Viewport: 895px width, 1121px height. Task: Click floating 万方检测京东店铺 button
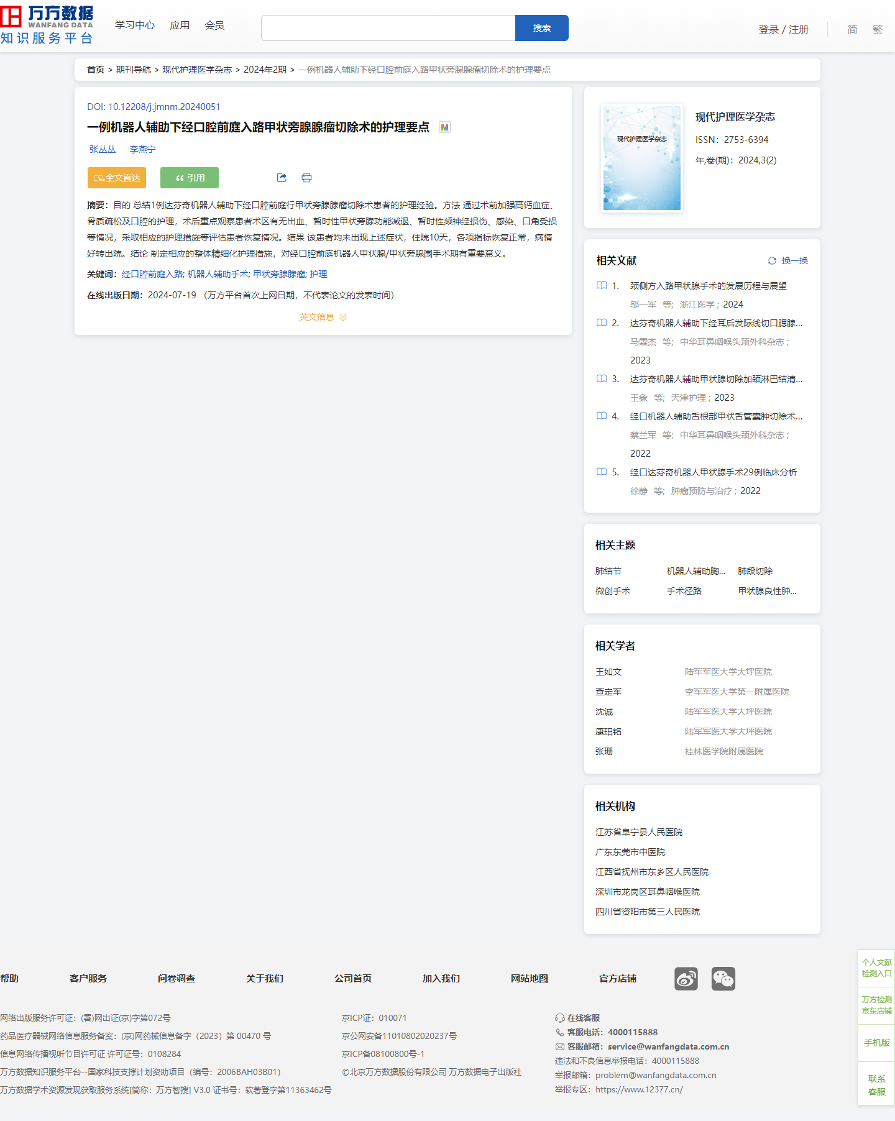click(x=876, y=1005)
